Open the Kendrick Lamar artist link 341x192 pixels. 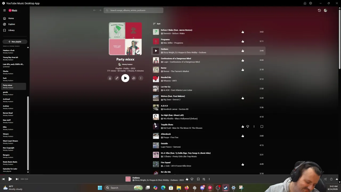tap(170, 109)
